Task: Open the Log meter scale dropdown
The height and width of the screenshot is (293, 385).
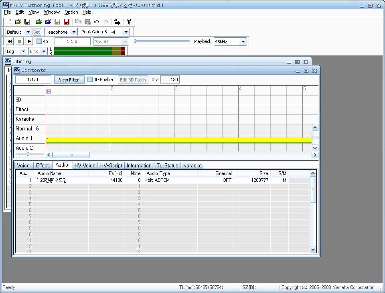Action: point(23,51)
